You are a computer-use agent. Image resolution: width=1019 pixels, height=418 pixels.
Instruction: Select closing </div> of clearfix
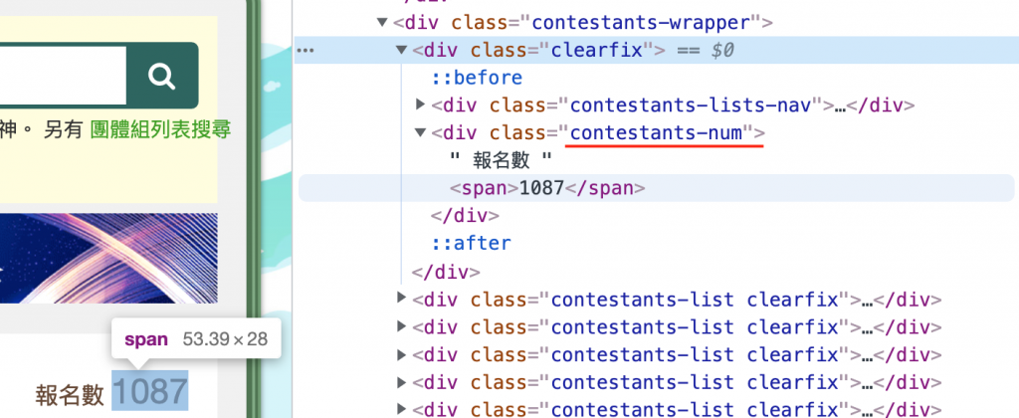(446, 271)
